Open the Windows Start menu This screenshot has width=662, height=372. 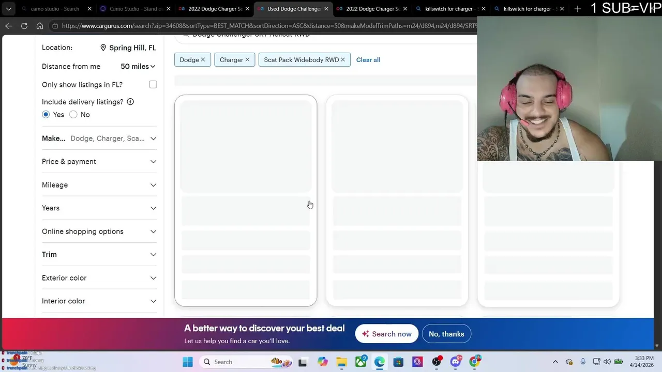[188, 362]
